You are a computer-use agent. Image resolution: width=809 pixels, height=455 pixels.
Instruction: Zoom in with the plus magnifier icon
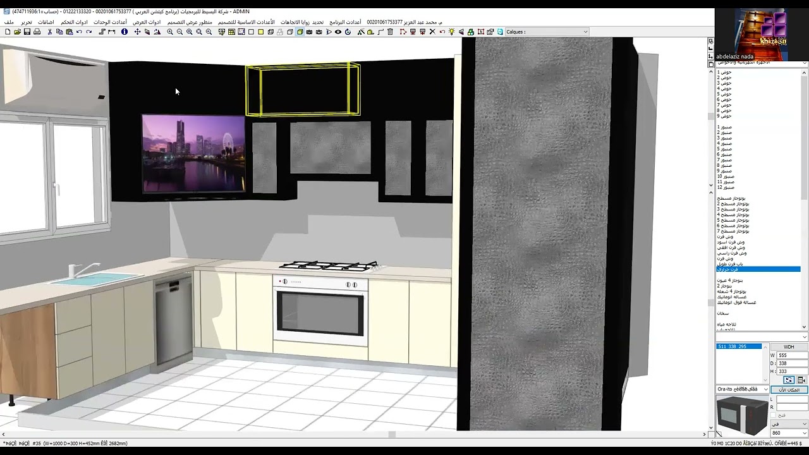coord(170,32)
